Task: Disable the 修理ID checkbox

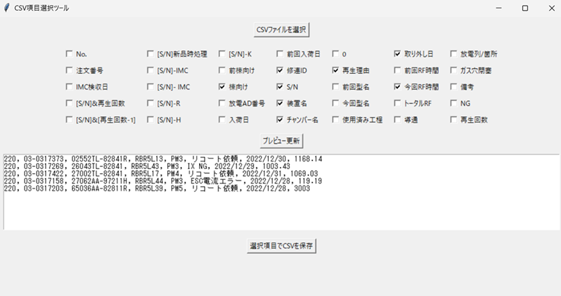Action: (280, 70)
